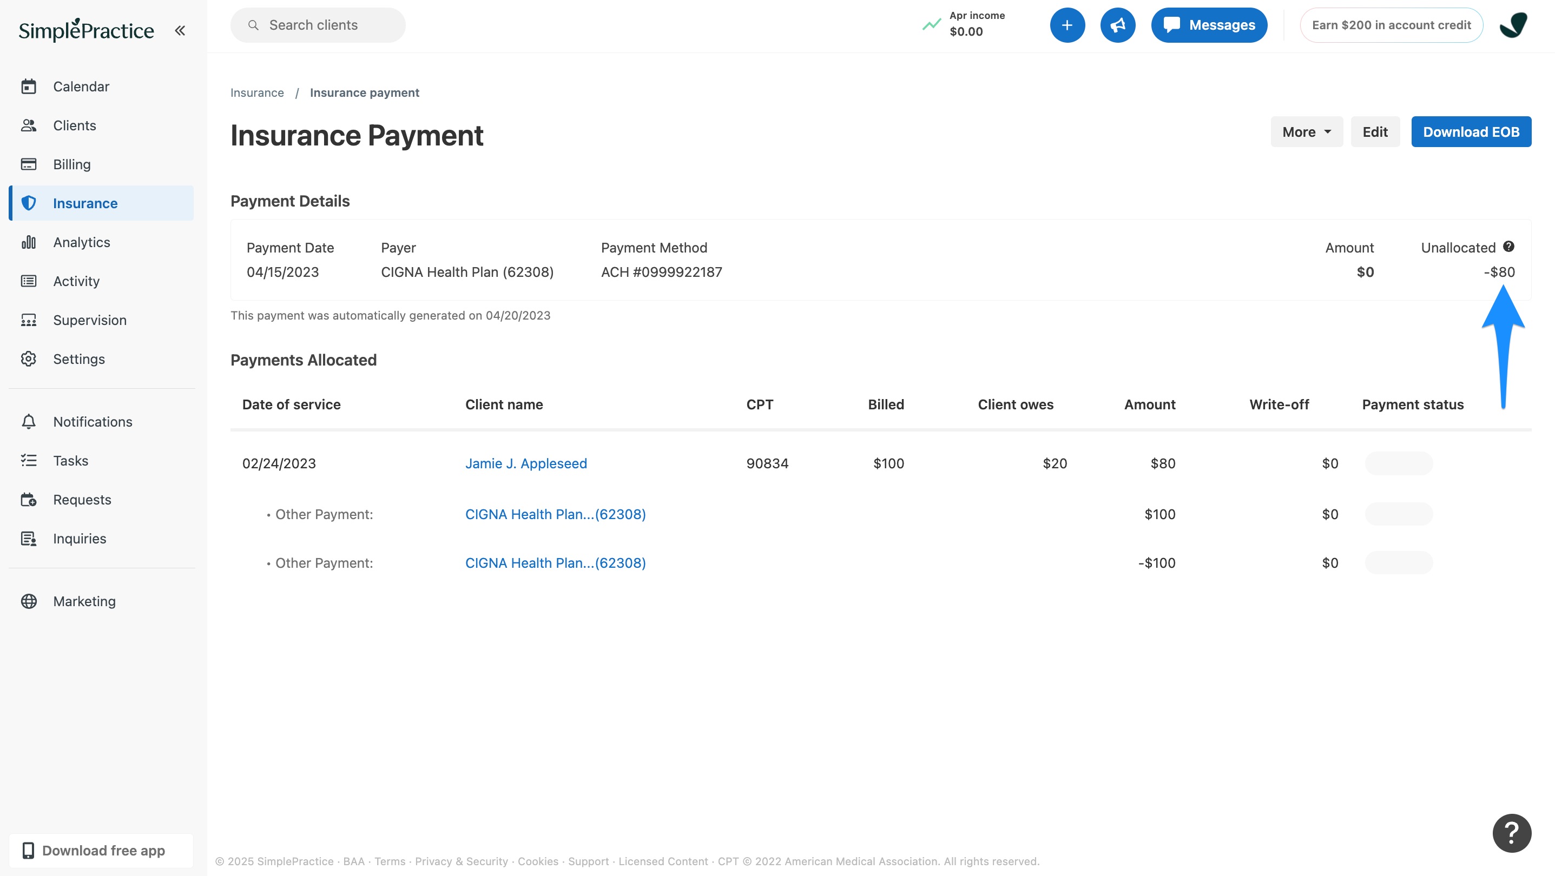This screenshot has height=876, width=1555.
Task: Click the Marketing globe icon
Action: tap(28, 601)
